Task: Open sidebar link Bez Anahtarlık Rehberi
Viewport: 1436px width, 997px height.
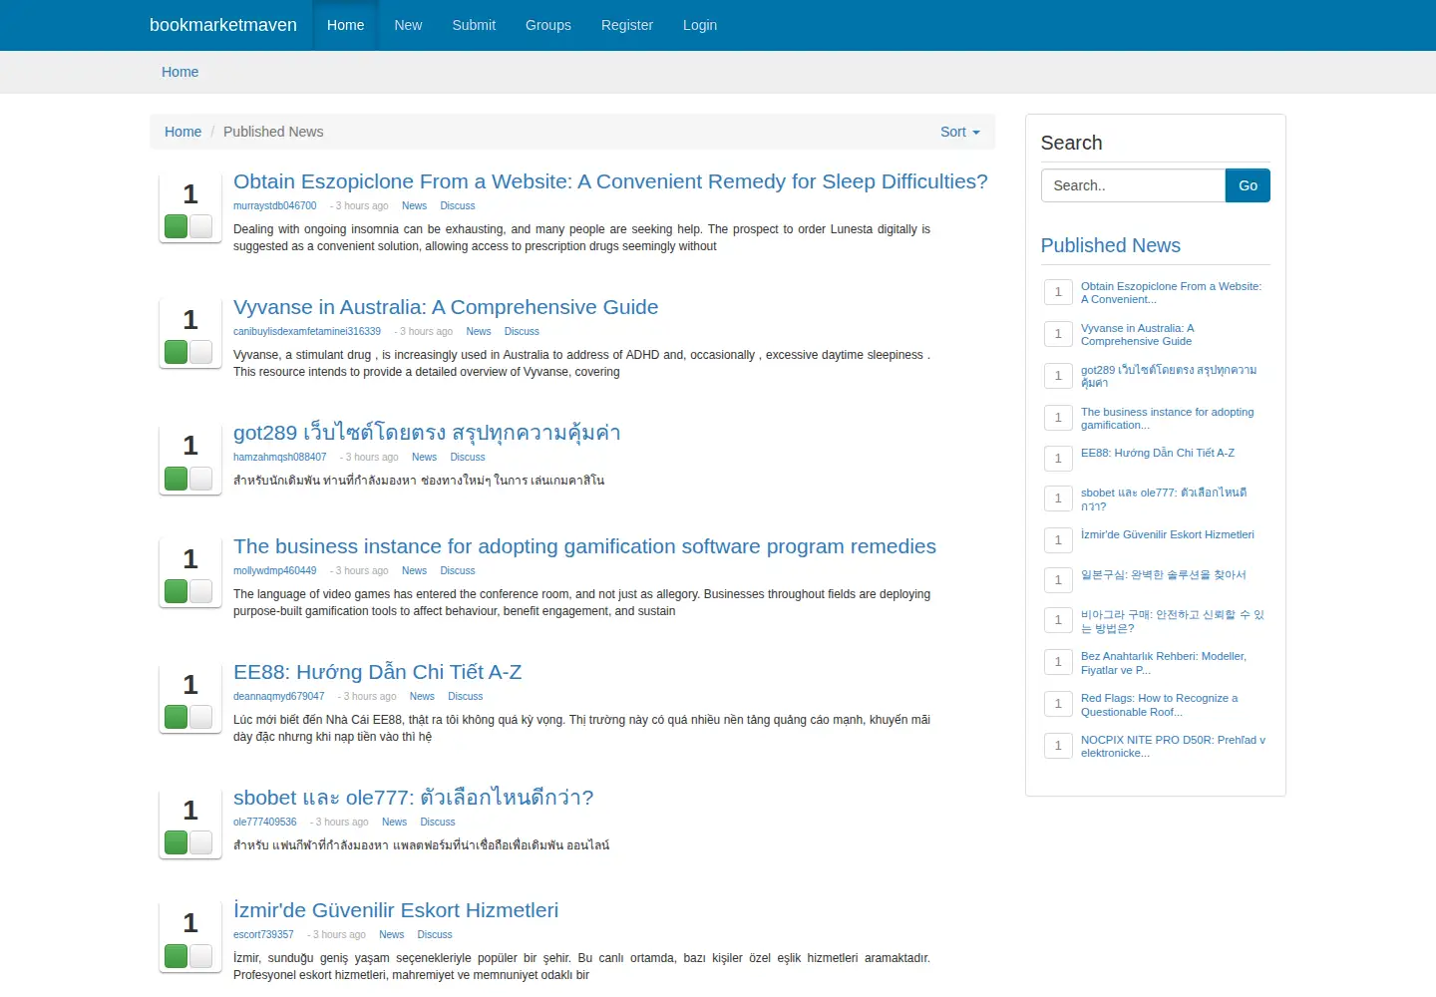Action: click(x=1164, y=663)
